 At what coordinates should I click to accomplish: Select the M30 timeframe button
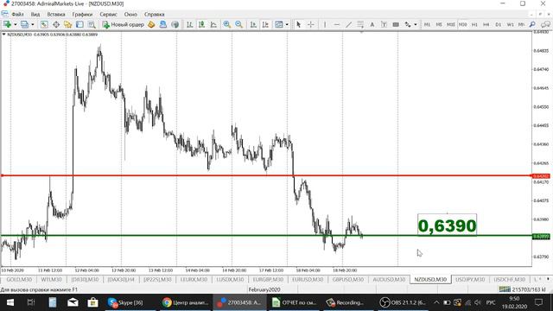click(463, 24)
